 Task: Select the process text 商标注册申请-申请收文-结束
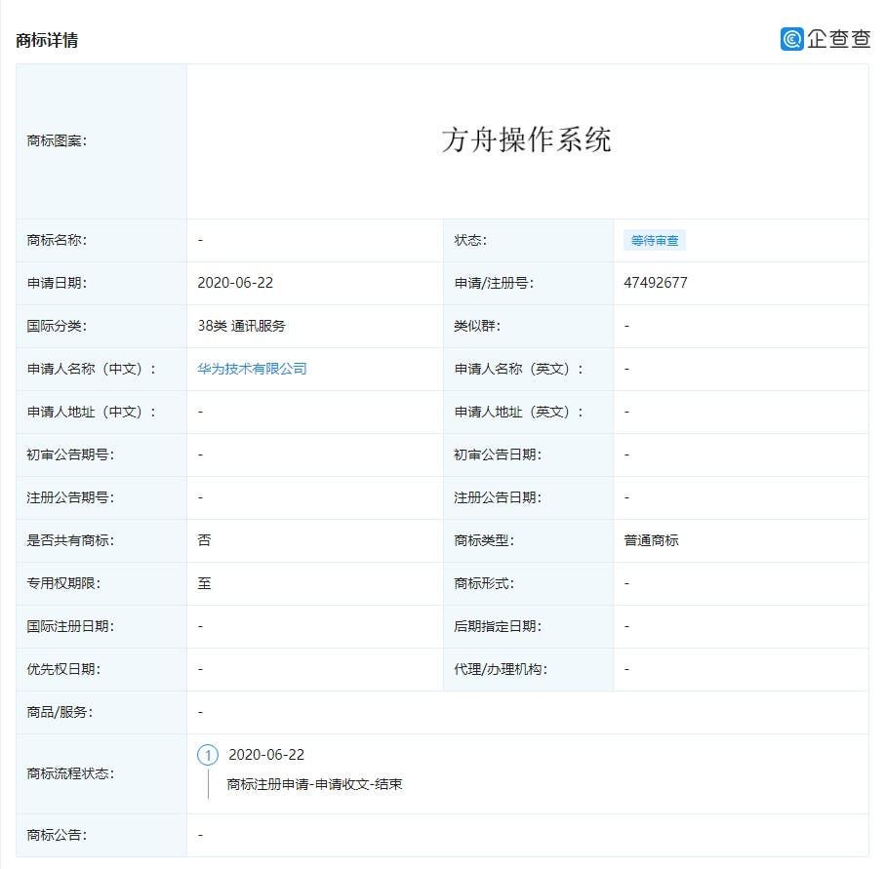tap(315, 784)
